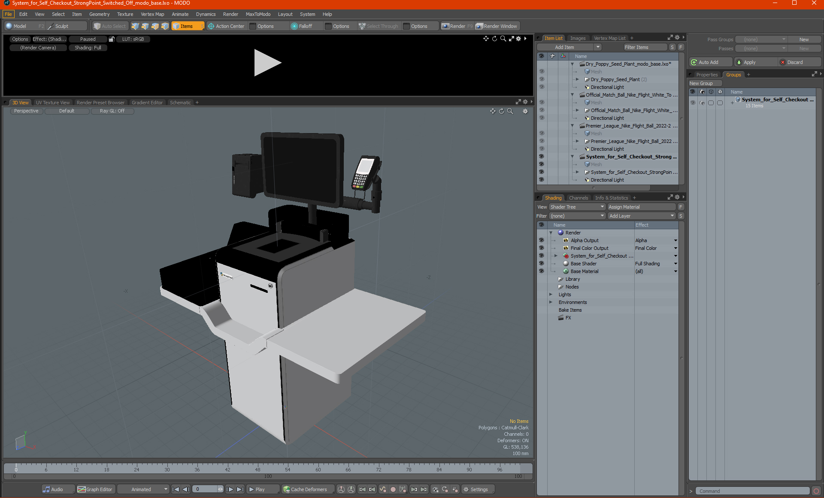Open the Geometry menu

click(x=99, y=14)
